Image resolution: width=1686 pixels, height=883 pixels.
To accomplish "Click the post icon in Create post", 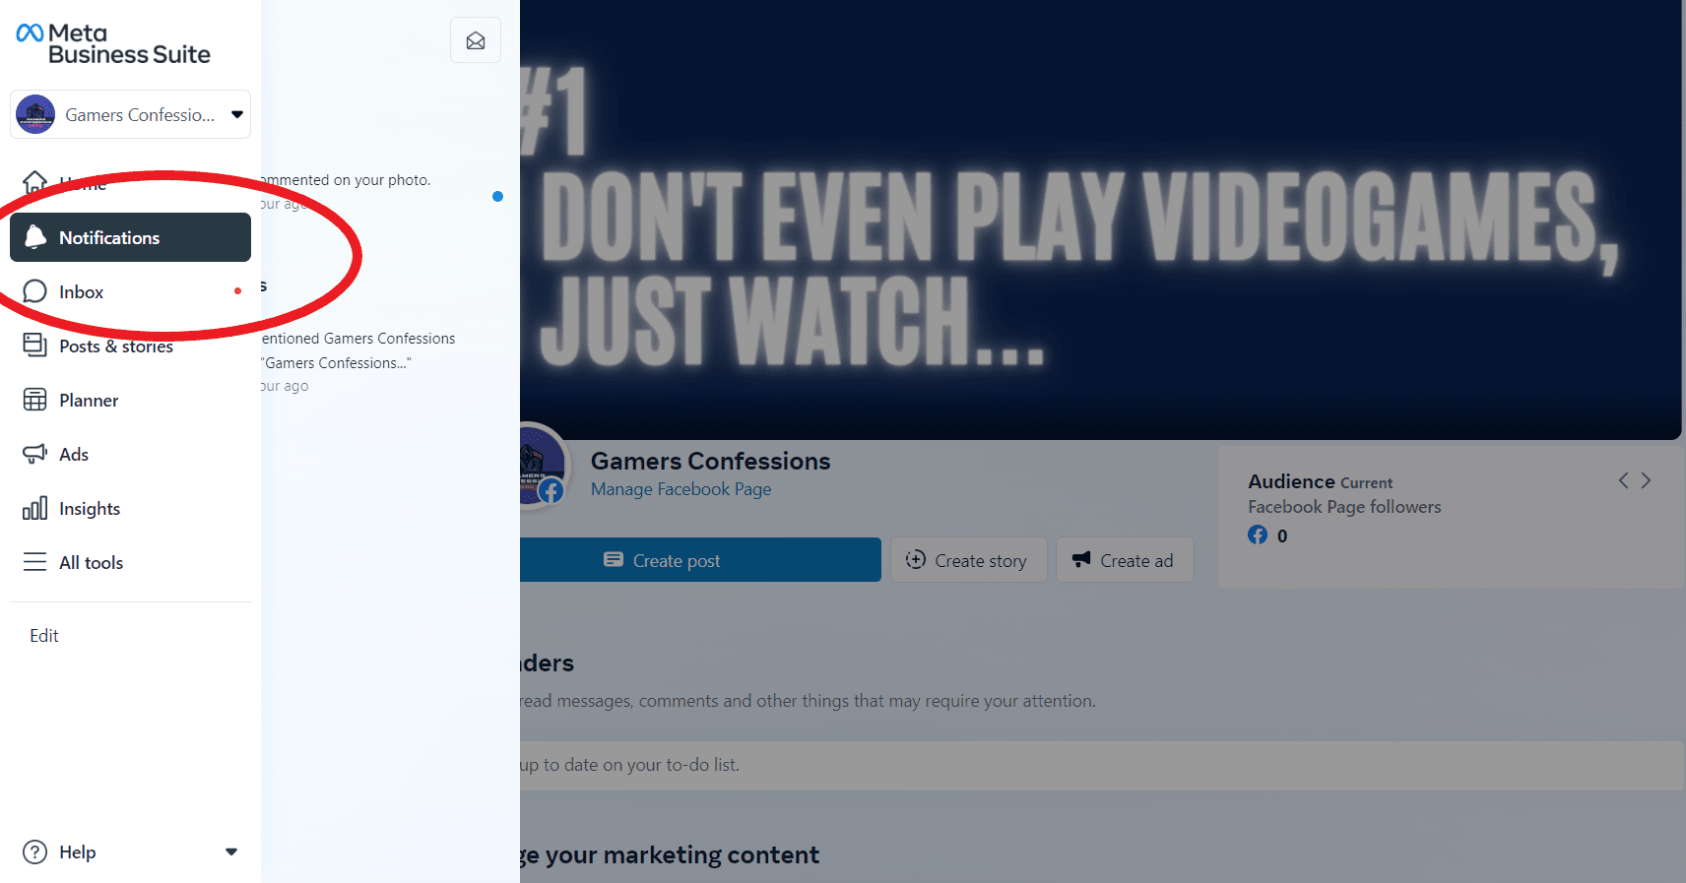I will (614, 559).
